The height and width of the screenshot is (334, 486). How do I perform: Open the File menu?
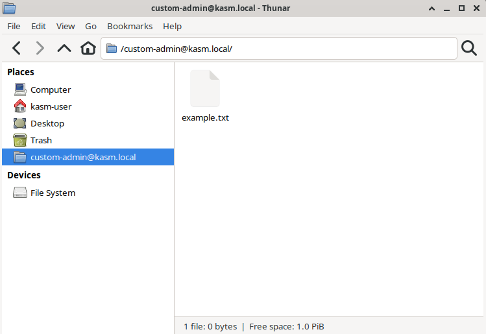pyautogui.click(x=14, y=26)
